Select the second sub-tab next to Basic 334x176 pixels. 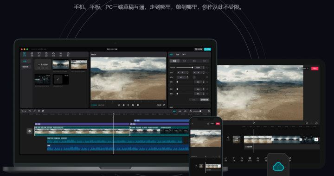[x=185, y=61]
